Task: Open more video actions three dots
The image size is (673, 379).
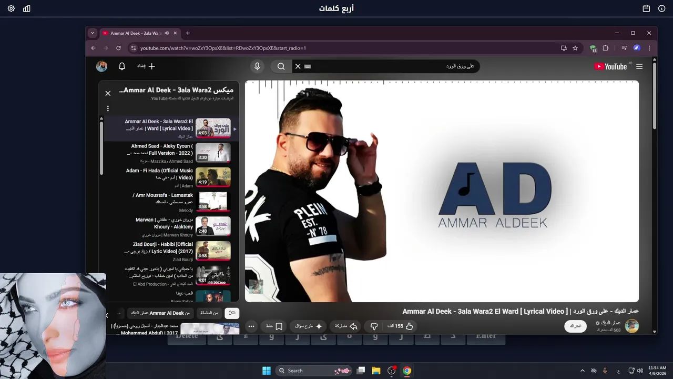Action: 251,326
